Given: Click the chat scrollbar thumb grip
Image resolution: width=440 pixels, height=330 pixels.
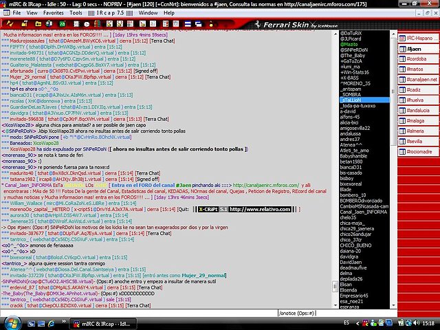Looking at the screenshot, I should point(335,287).
